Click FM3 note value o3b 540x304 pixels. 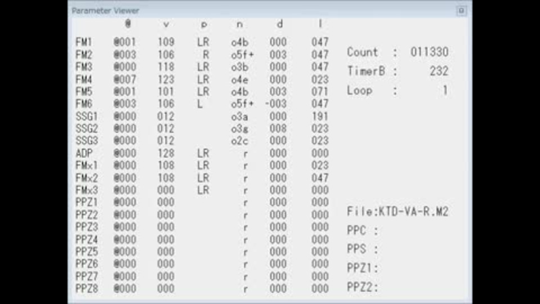pos(240,67)
